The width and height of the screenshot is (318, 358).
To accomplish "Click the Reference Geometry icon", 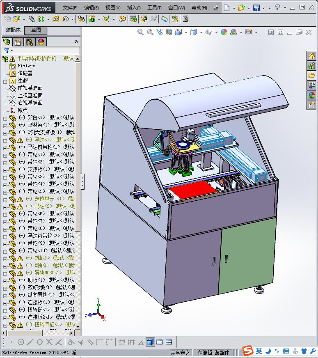I will tap(107, 19).
